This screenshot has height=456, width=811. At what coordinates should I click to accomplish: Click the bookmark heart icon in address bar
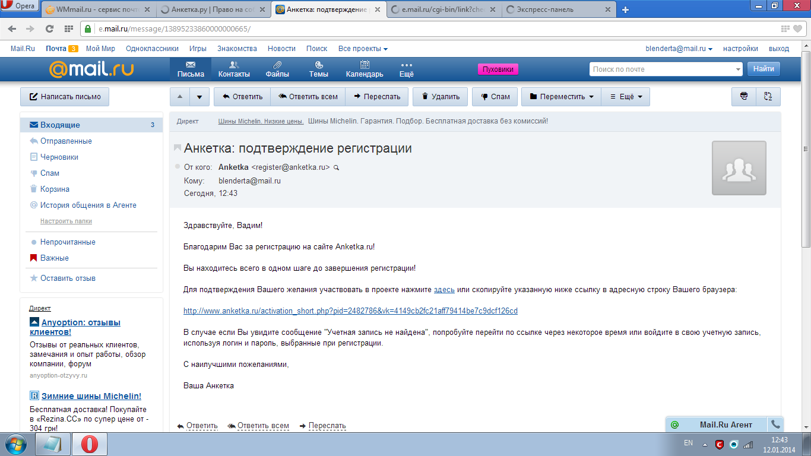(x=797, y=28)
